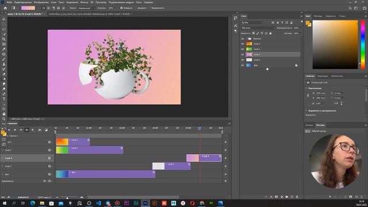Open the Изображение menu
Viewport: 368px width, 207px height.
pyautogui.click(x=41, y=2)
